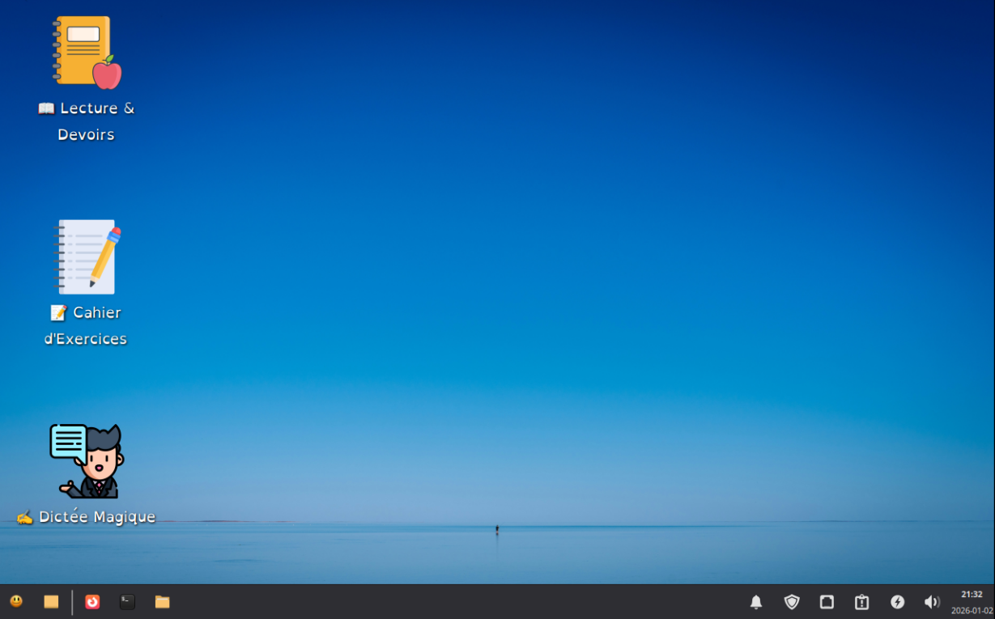Screen dimensions: 995x619
Task: Click the volume speaker icon
Action: pyautogui.click(x=932, y=602)
